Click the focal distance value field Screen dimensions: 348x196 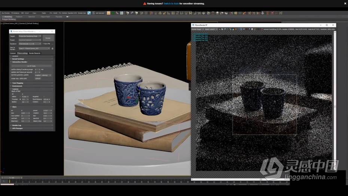tap(46, 99)
